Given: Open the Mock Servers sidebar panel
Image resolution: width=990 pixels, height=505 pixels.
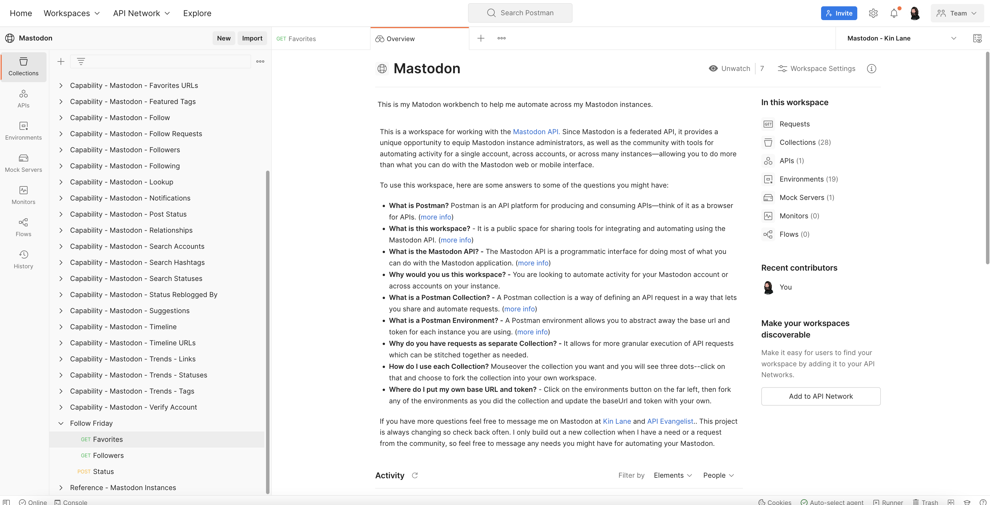Looking at the screenshot, I should coord(24,163).
